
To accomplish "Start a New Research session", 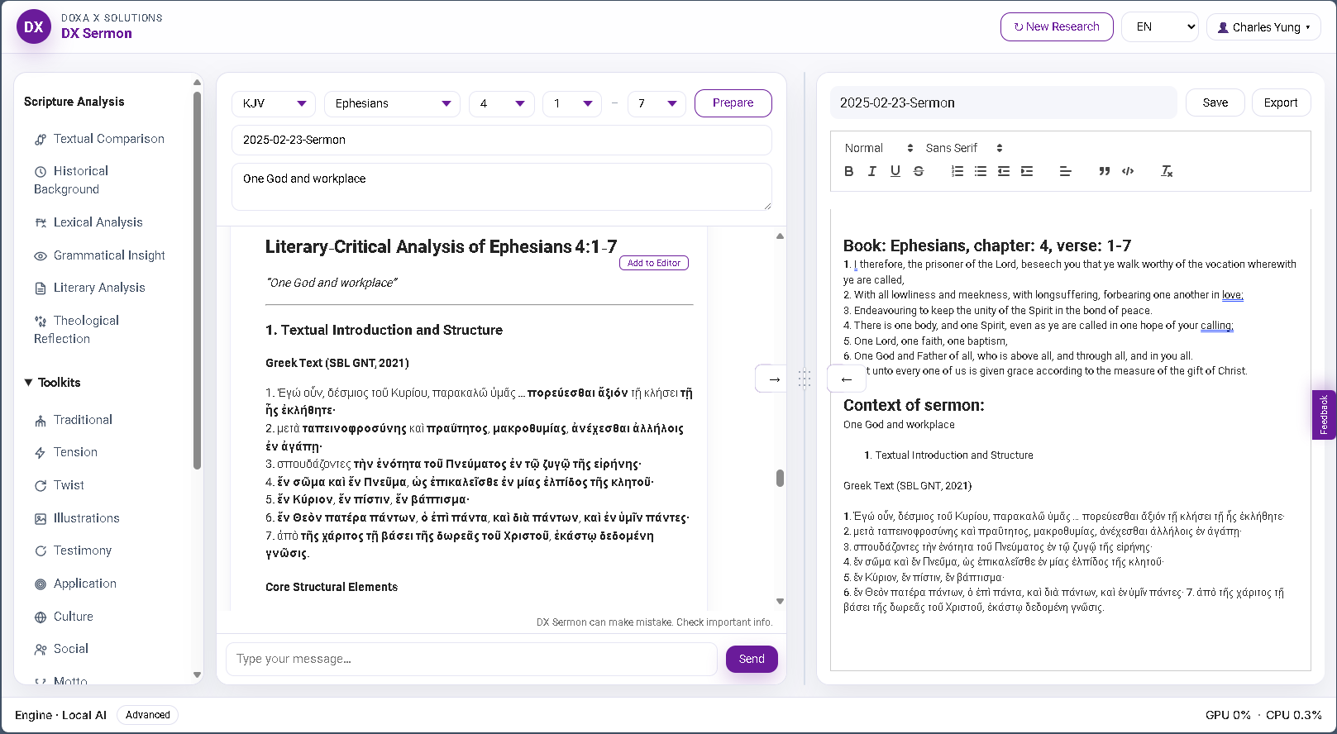I will (1057, 26).
